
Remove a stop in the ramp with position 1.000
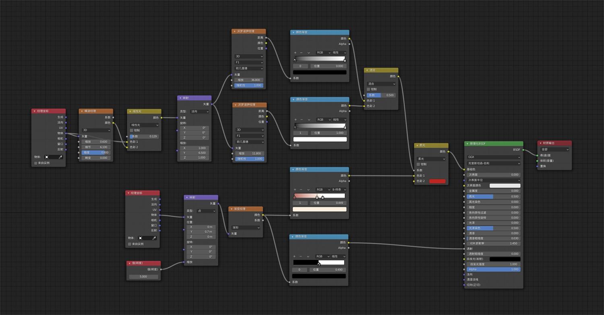coord(301,120)
